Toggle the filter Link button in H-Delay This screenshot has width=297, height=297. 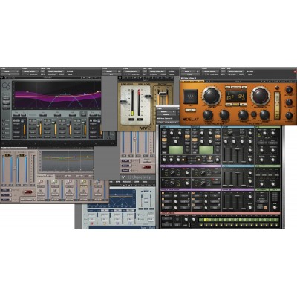(254, 114)
